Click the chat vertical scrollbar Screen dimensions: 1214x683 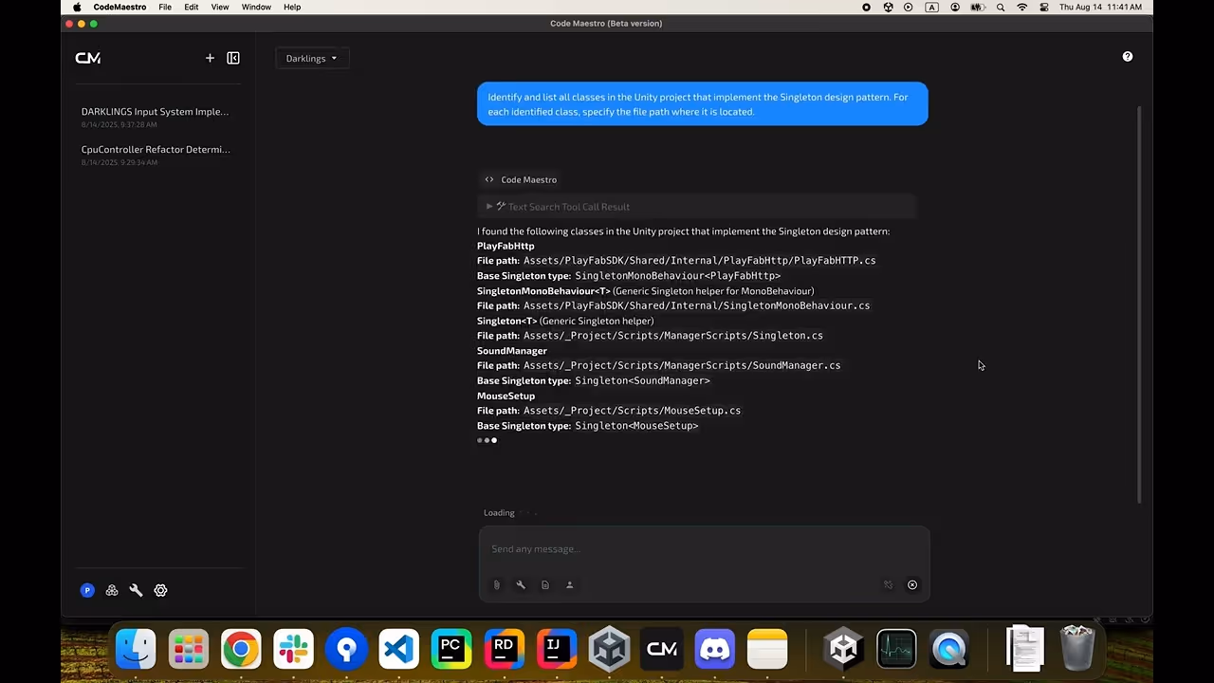pyautogui.click(x=1139, y=304)
